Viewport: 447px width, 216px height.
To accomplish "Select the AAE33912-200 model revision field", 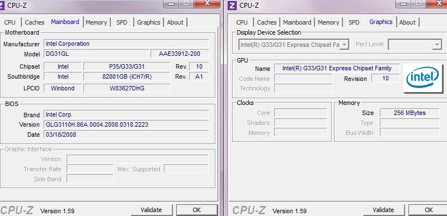I will click(x=180, y=54).
